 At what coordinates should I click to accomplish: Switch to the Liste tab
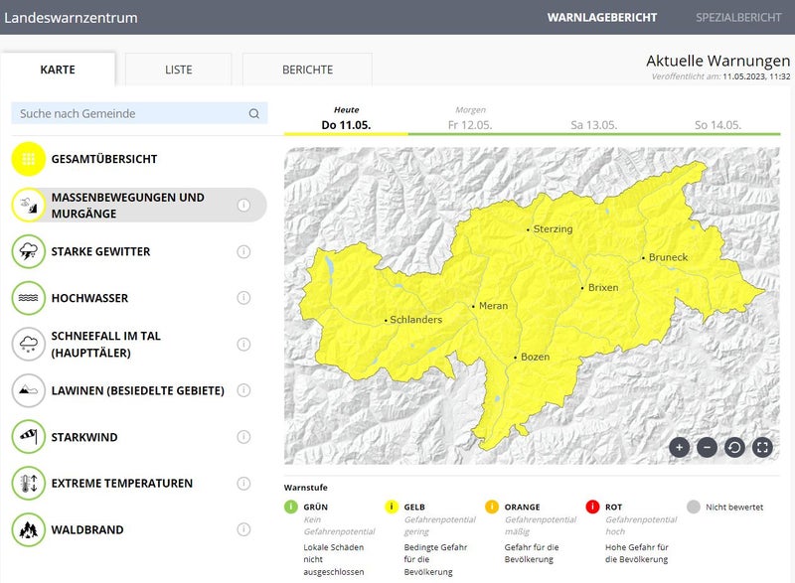pos(179,70)
